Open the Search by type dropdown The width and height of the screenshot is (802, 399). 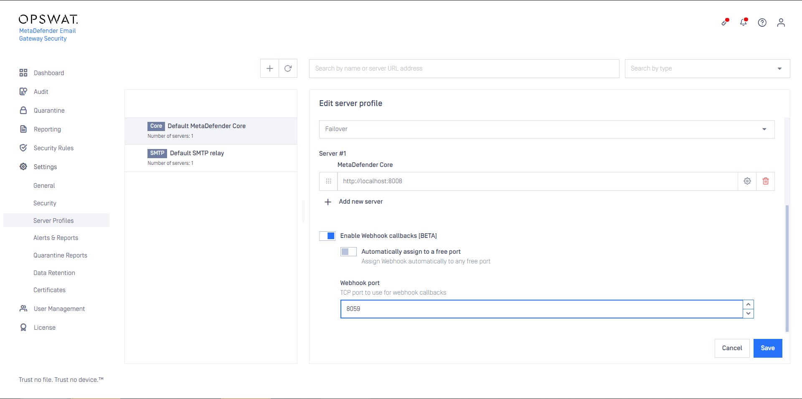(x=707, y=68)
